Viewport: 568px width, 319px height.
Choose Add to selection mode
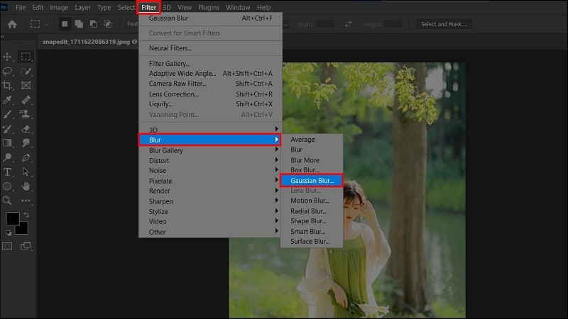pos(79,24)
